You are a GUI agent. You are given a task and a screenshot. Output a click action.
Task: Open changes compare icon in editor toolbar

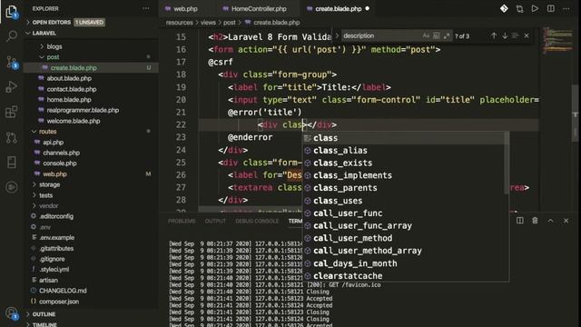[519, 8]
